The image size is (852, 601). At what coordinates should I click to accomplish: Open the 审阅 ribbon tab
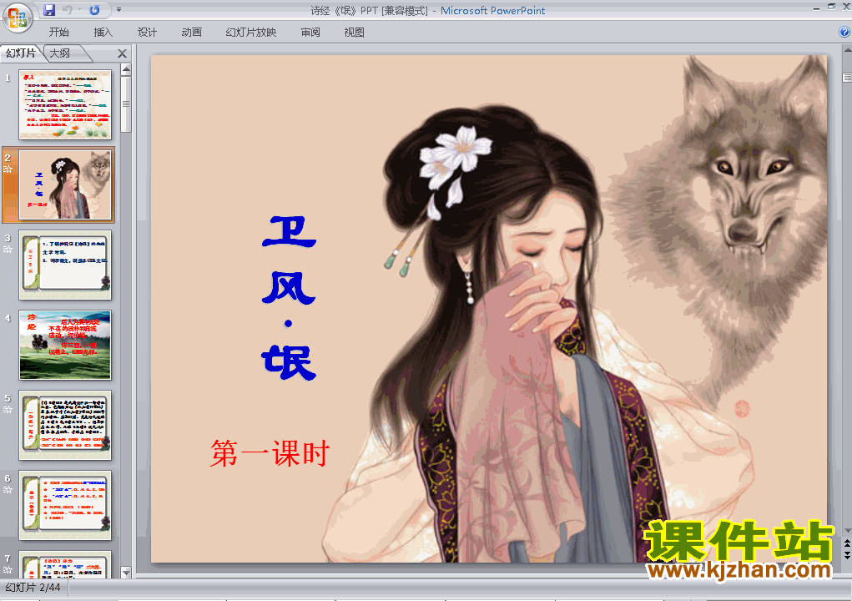[x=310, y=33]
